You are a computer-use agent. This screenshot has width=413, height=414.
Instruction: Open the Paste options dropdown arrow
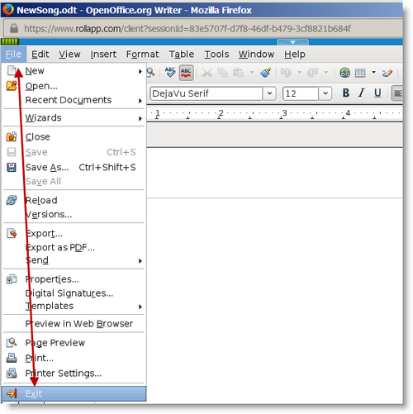(x=252, y=73)
